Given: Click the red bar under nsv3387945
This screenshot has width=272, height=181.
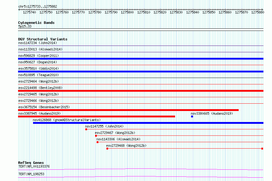Looking at the screenshot, I should 97,116.
